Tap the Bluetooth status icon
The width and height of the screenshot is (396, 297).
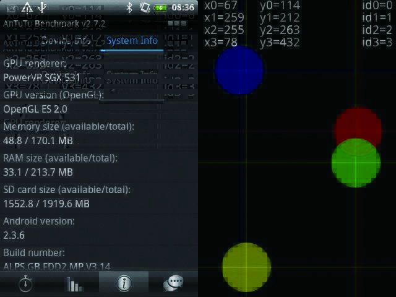pyautogui.click(x=129, y=7)
